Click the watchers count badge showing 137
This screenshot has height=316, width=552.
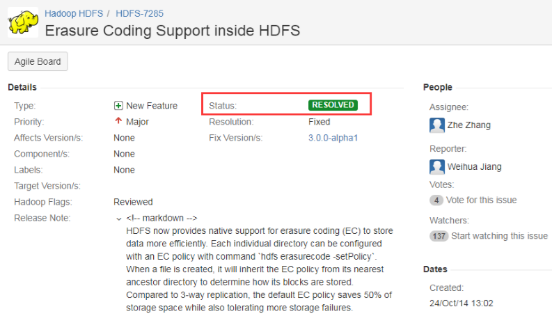pos(439,236)
